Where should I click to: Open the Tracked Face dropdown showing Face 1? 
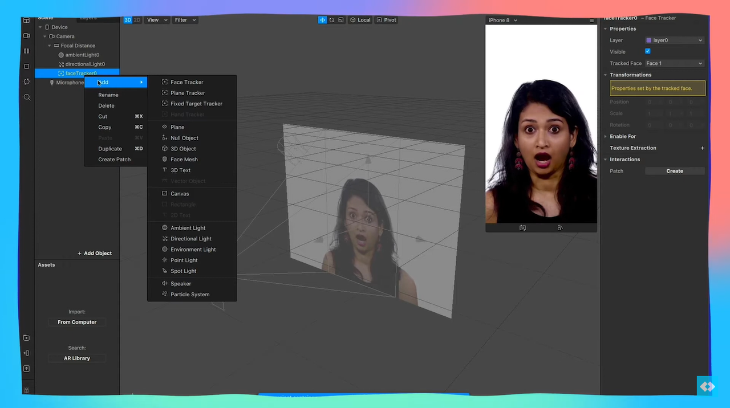click(675, 64)
